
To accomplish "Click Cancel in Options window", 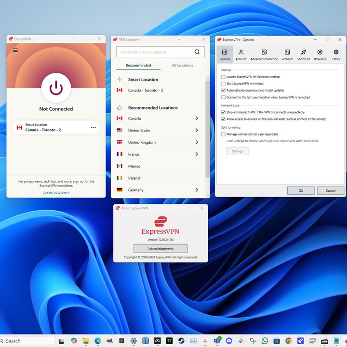I will [x=331, y=190].
